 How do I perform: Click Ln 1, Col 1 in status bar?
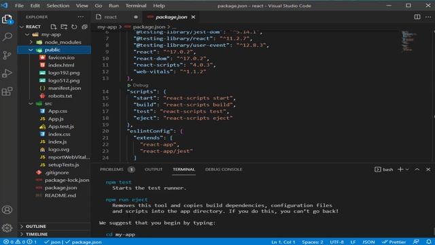[283, 242]
